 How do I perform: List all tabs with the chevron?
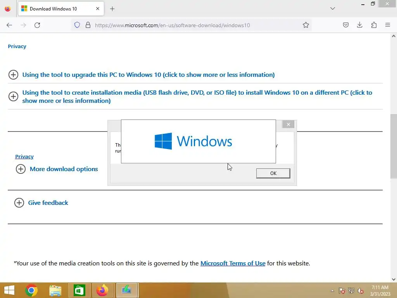pyautogui.click(x=333, y=9)
